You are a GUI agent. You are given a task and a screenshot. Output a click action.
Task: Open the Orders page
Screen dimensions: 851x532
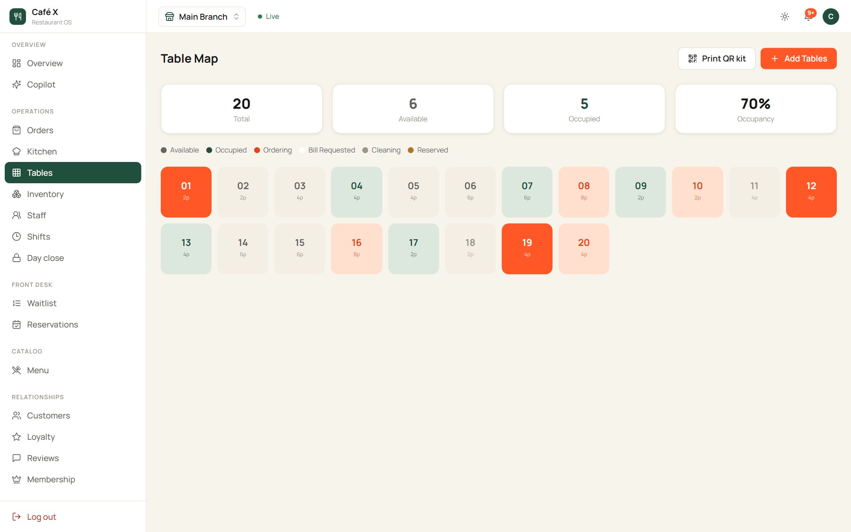pos(73,130)
